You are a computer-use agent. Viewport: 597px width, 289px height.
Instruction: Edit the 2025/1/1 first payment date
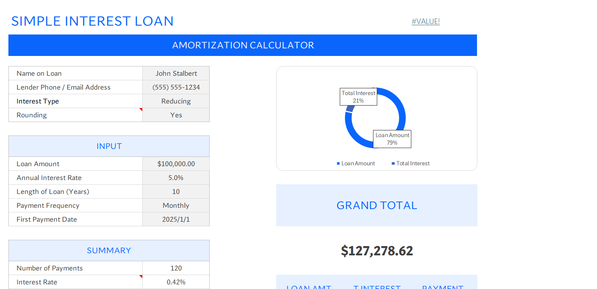coord(176,219)
